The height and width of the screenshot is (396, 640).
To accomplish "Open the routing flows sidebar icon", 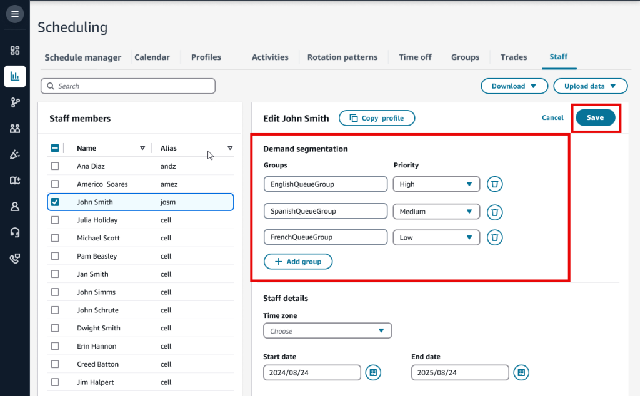I will (x=15, y=102).
